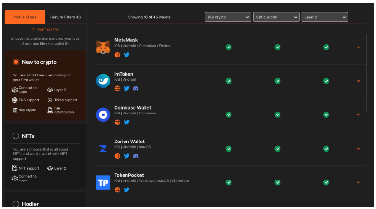
Task: Click Zerion 'iOS | Android | macOS' text
Action: point(132,147)
